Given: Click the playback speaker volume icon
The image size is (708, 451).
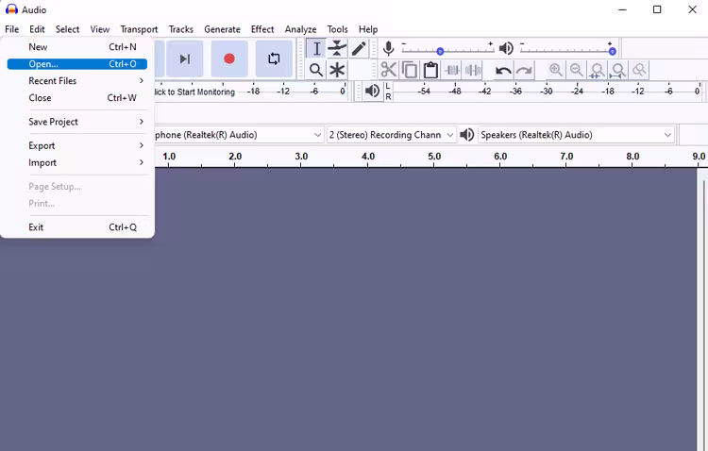Looking at the screenshot, I should 506,48.
